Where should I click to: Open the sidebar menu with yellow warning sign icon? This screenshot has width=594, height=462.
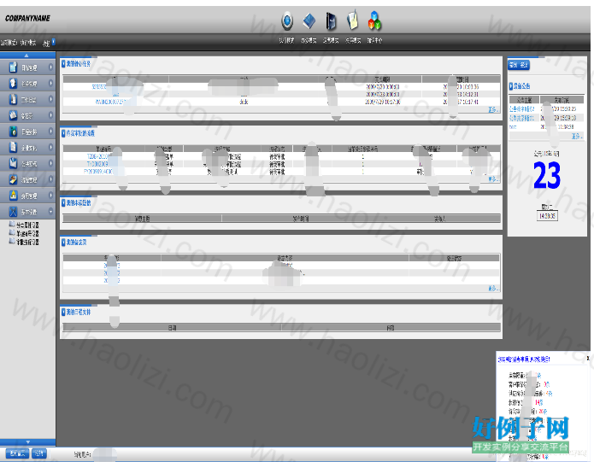coord(27,196)
